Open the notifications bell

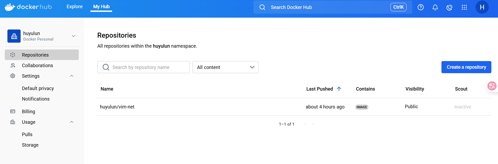[435, 7]
